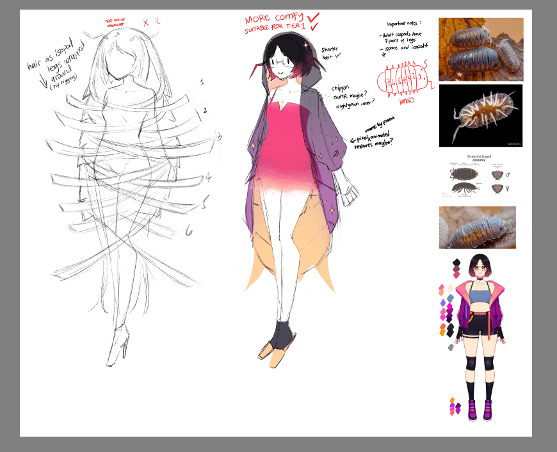Select the rolled-up grey isopod close-up photo
The height and width of the screenshot is (452, 557).
(x=477, y=227)
